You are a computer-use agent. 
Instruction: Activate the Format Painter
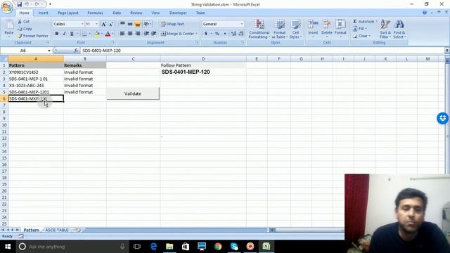33,36
